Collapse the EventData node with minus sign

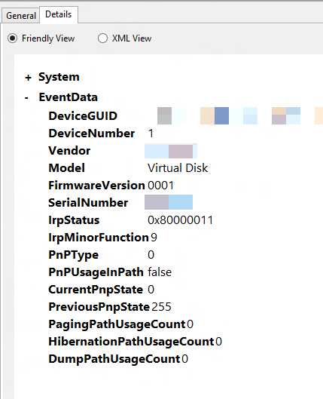click(x=26, y=98)
